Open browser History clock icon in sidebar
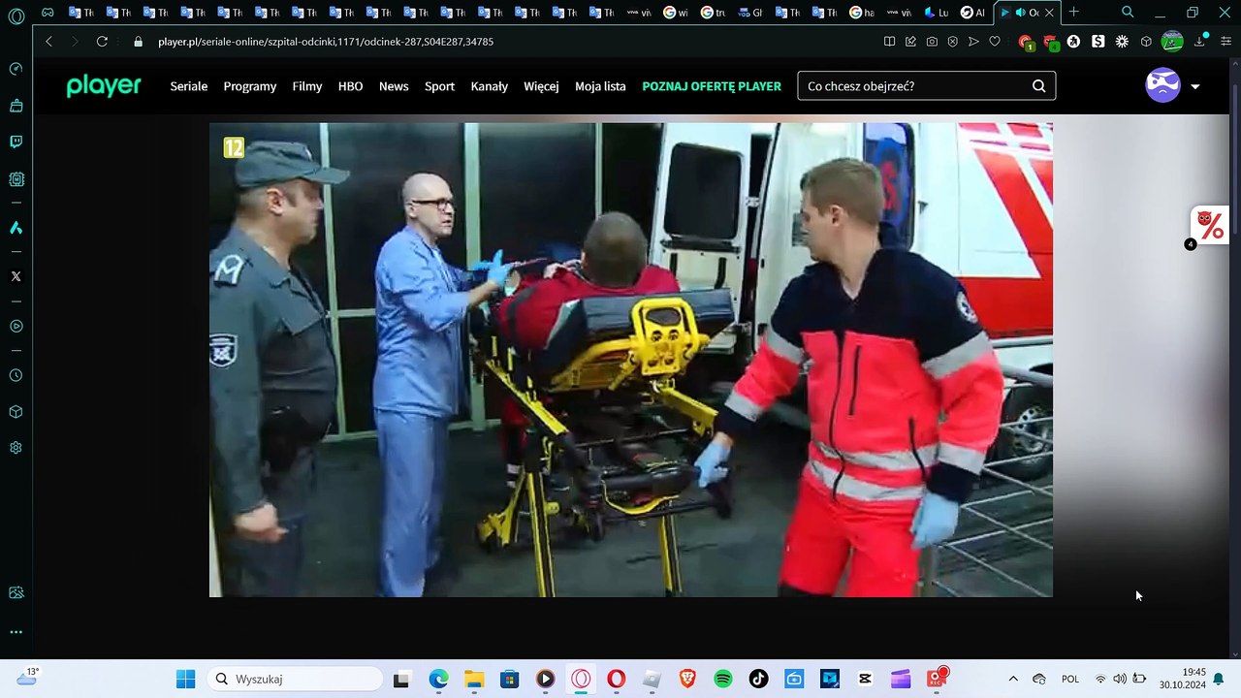The height and width of the screenshot is (698, 1241). click(x=16, y=375)
